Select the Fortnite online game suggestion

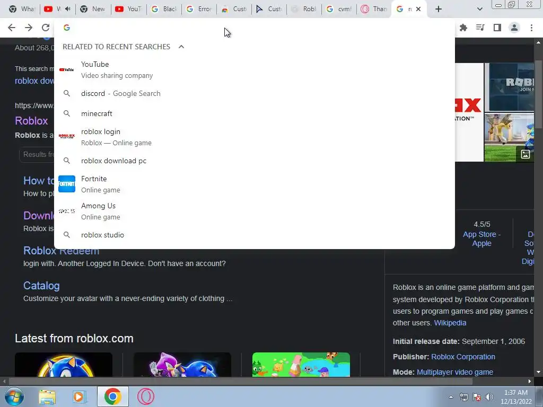pos(255,184)
